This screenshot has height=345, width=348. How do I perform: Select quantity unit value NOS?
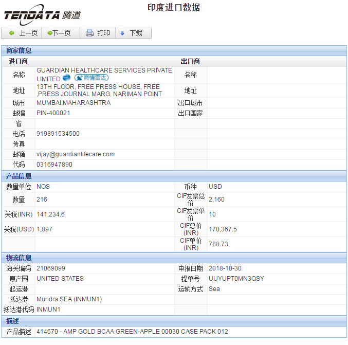43,187
